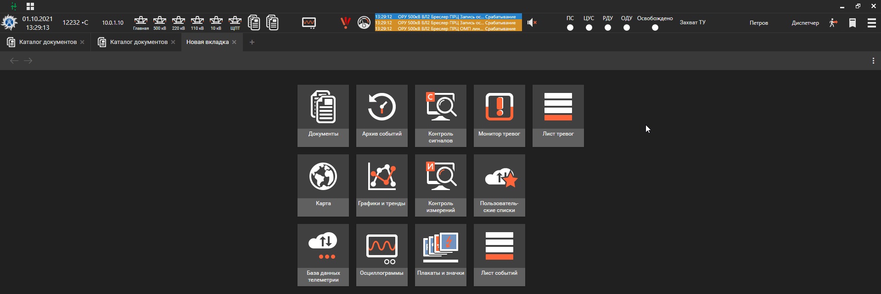
Task: Open the hamburger main menu
Action: click(x=871, y=23)
